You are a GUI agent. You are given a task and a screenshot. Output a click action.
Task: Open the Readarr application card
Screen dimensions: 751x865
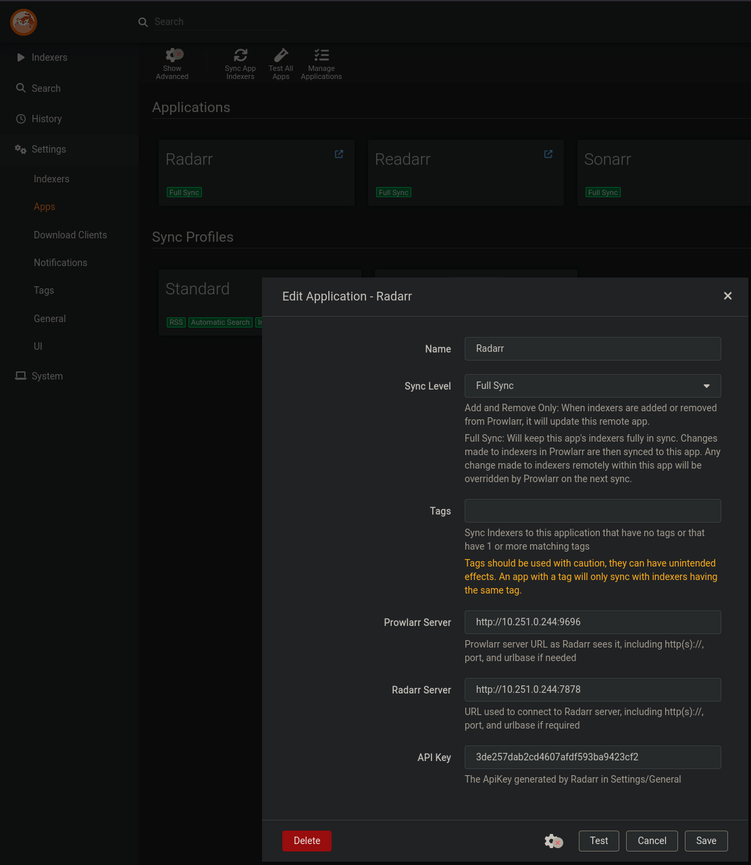pyautogui.click(x=466, y=173)
